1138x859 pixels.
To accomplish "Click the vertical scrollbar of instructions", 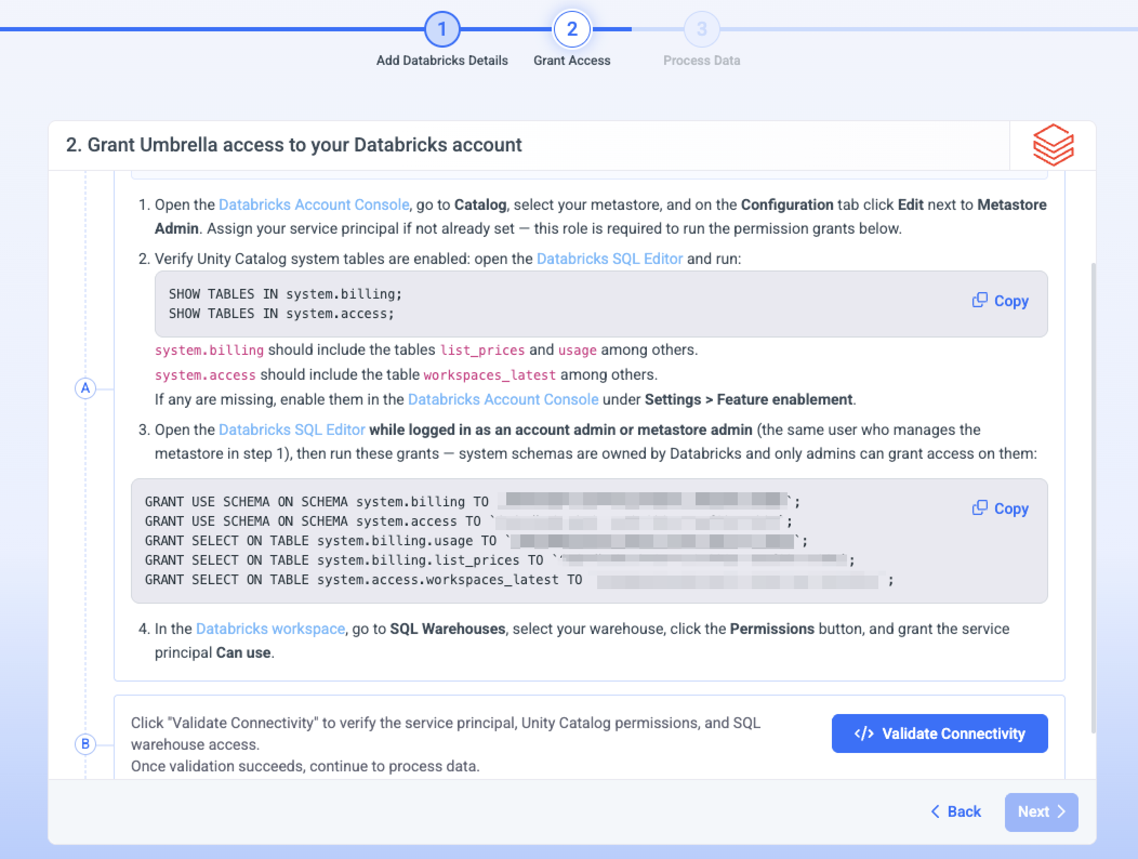I will [x=1093, y=498].
